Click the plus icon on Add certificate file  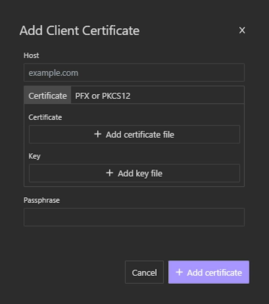point(98,134)
